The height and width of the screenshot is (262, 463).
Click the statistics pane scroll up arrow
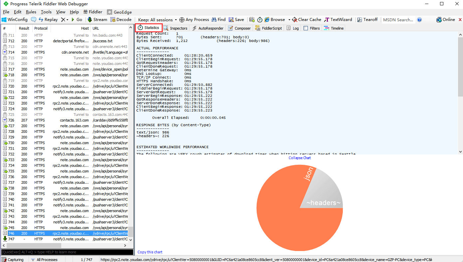pos(460,35)
